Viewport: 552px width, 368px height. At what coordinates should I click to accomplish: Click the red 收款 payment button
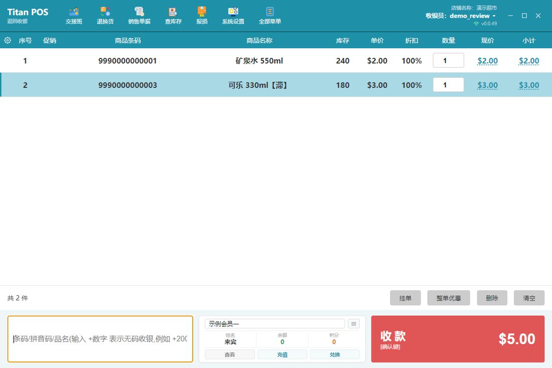[x=458, y=339]
